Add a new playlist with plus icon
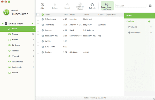The image size is (155, 100). [x=149, y=21]
